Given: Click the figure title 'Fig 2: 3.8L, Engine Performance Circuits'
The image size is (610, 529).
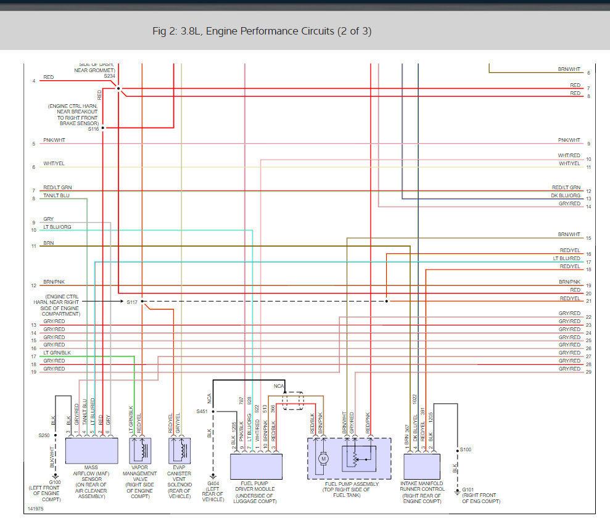Looking at the screenshot, I should [x=262, y=31].
